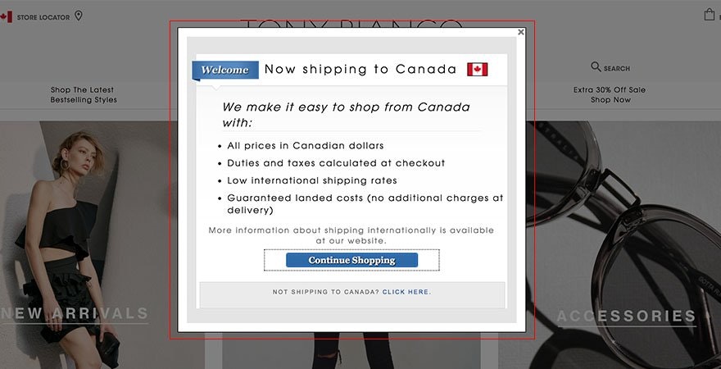
Task: Open the Store Locator link
Action: pyautogui.click(x=43, y=16)
